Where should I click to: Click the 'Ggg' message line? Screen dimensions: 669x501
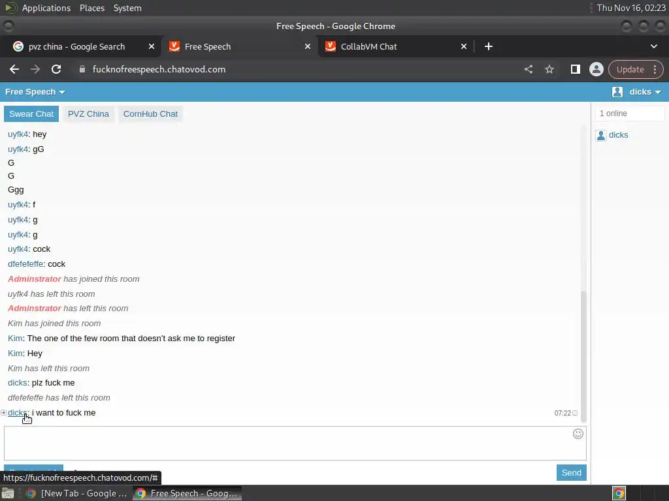pyautogui.click(x=16, y=190)
